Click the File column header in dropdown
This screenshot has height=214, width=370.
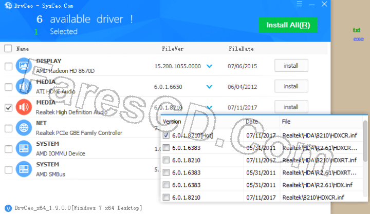(286, 122)
